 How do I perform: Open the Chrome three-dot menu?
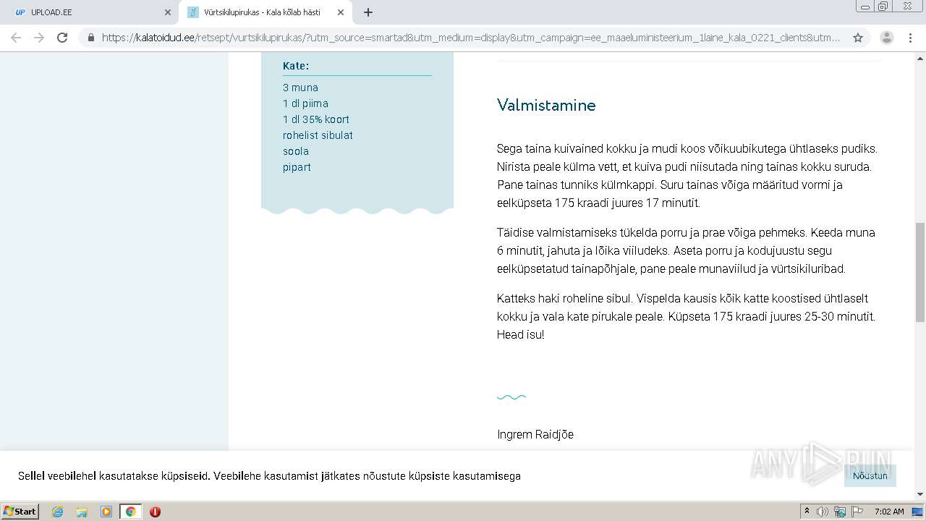coord(911,38)
